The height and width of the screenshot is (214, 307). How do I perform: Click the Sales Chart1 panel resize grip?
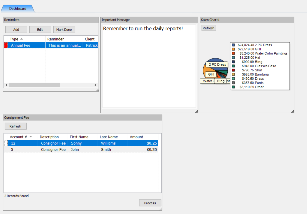[x=293, y=111]
